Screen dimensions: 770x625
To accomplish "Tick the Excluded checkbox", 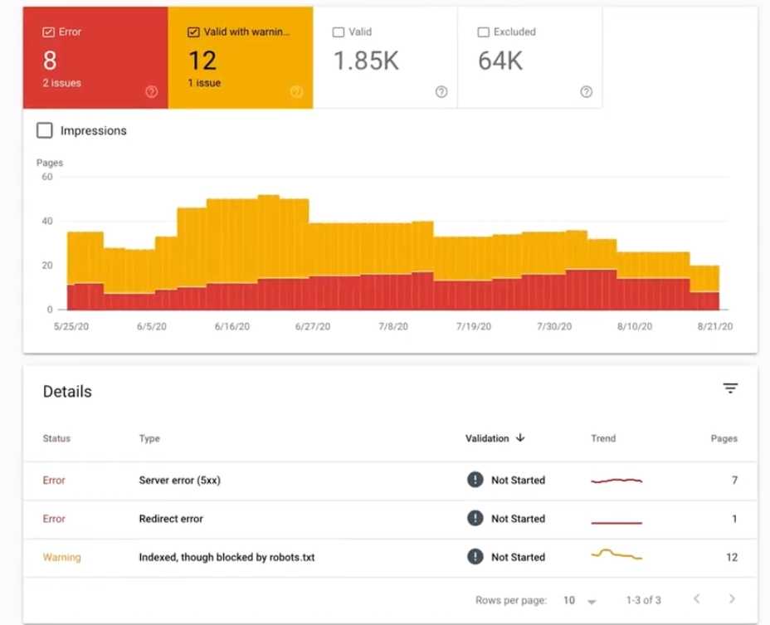I will (x=483, y=32).
